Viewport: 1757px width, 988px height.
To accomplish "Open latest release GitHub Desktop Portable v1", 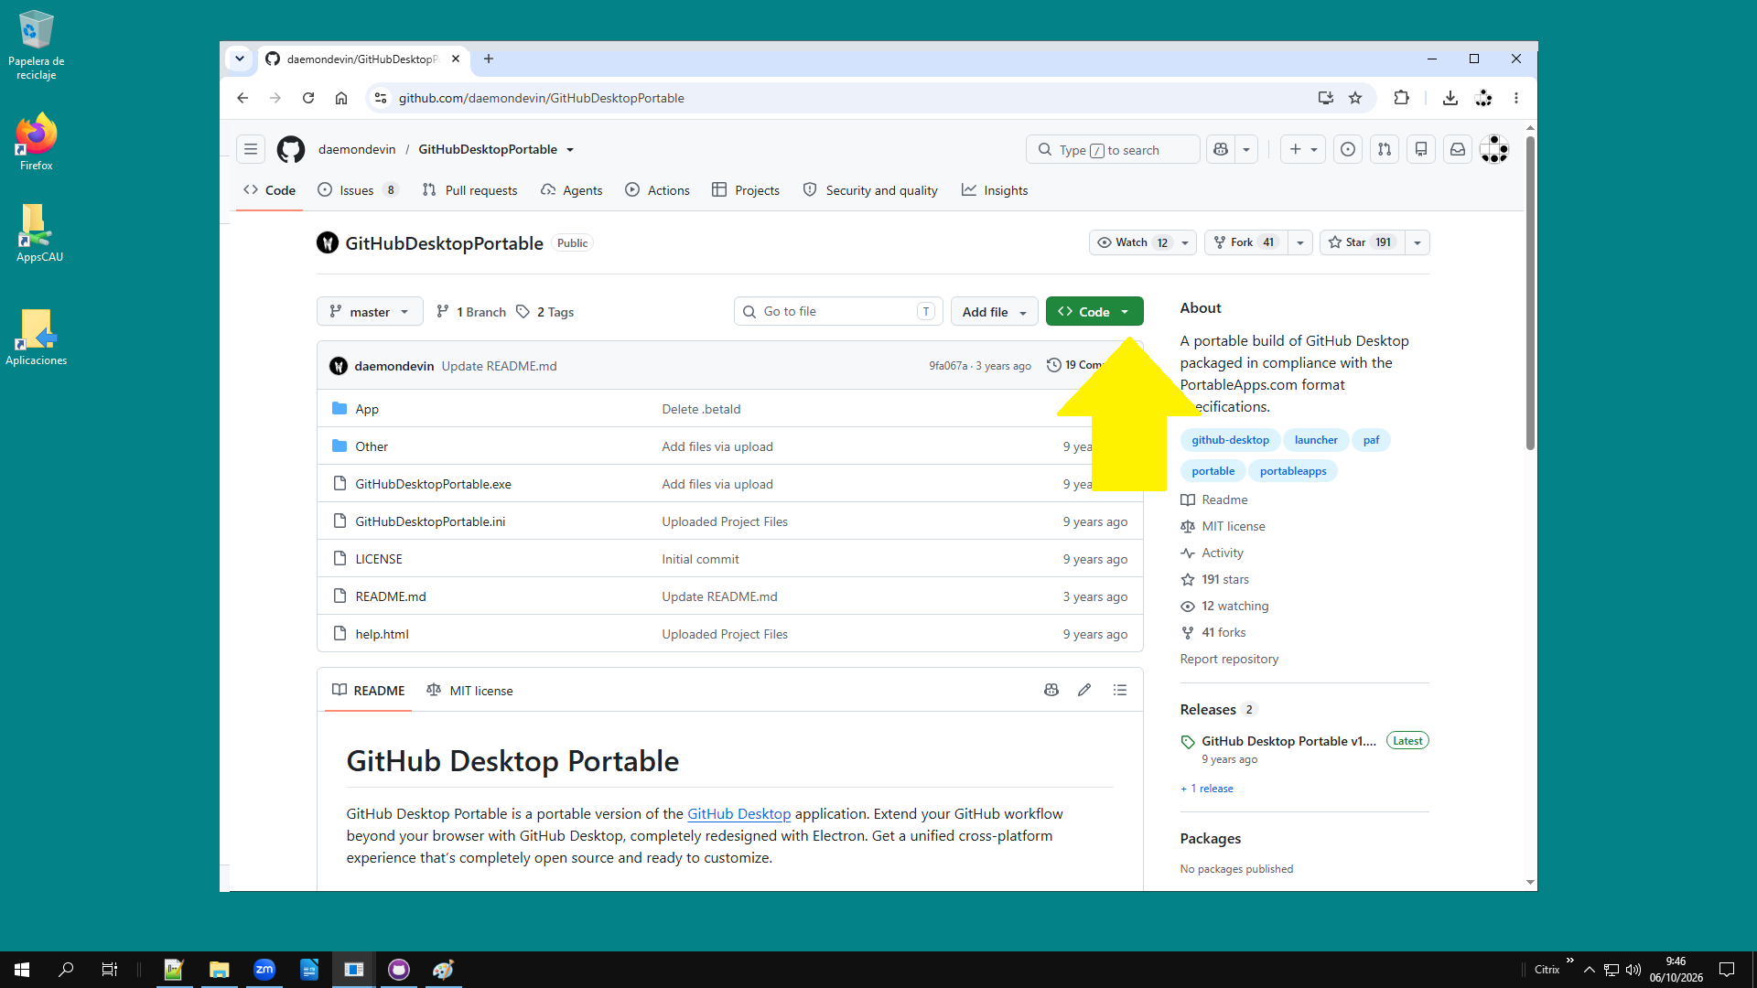I will 1288,741.
